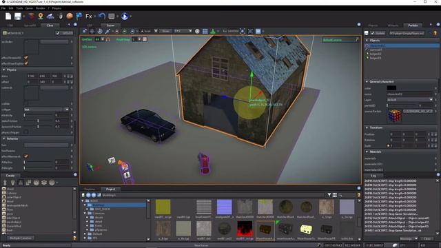The width and height of the screenshot is (441, 248).
Task: Toggle the affectNavmesh checkbox in Behavior
Action: pos(26,156)
